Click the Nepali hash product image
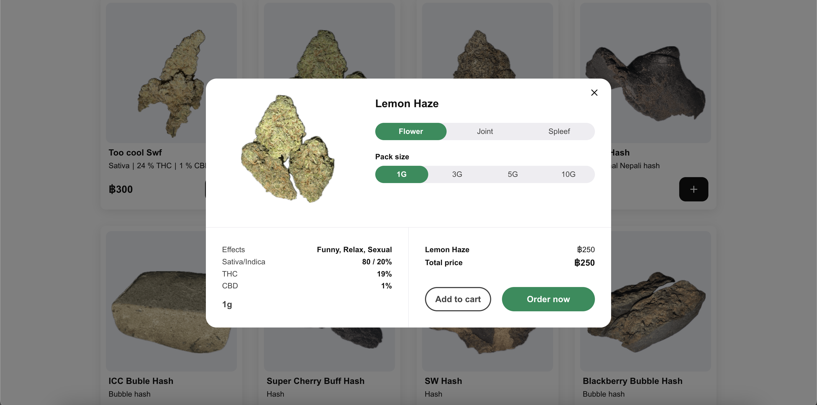This screenshot has height=405, width=817. pos(660,73)
